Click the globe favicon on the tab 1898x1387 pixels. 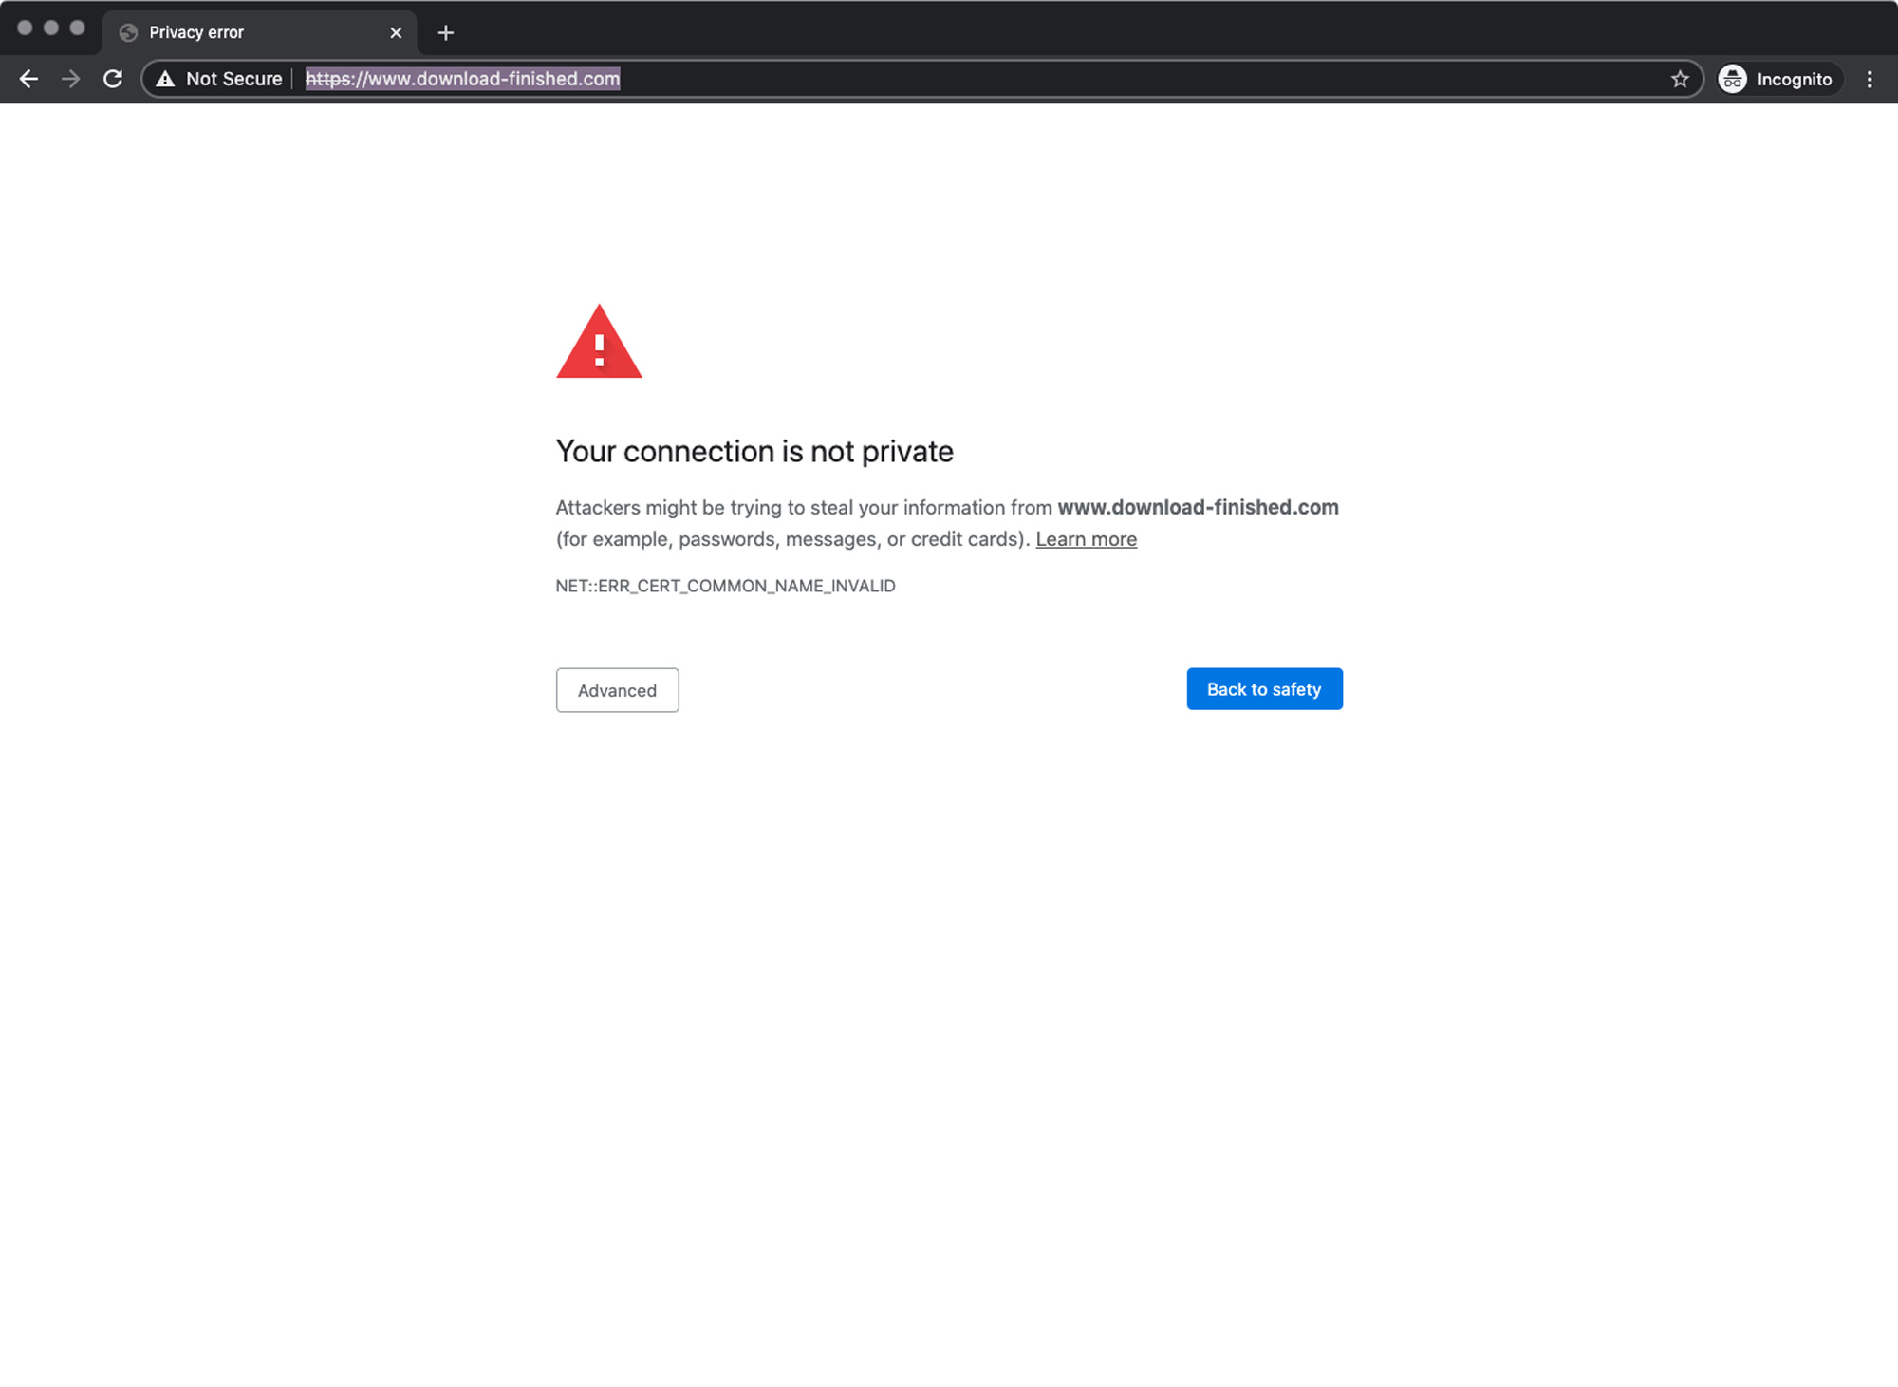click(x=128, y=33)
